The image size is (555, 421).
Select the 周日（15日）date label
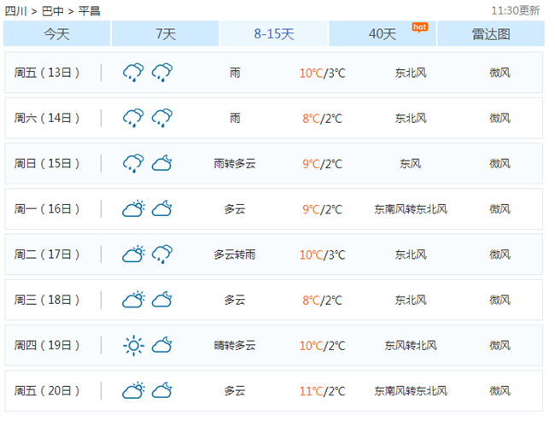(47, 163)
